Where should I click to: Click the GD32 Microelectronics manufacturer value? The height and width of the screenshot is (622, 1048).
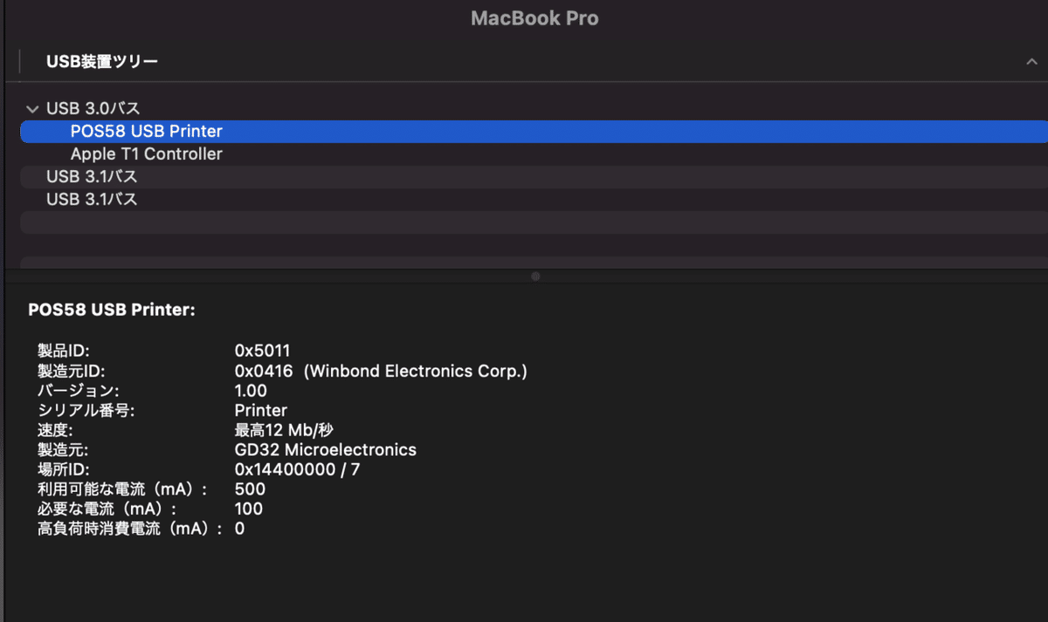pos(326,450)
